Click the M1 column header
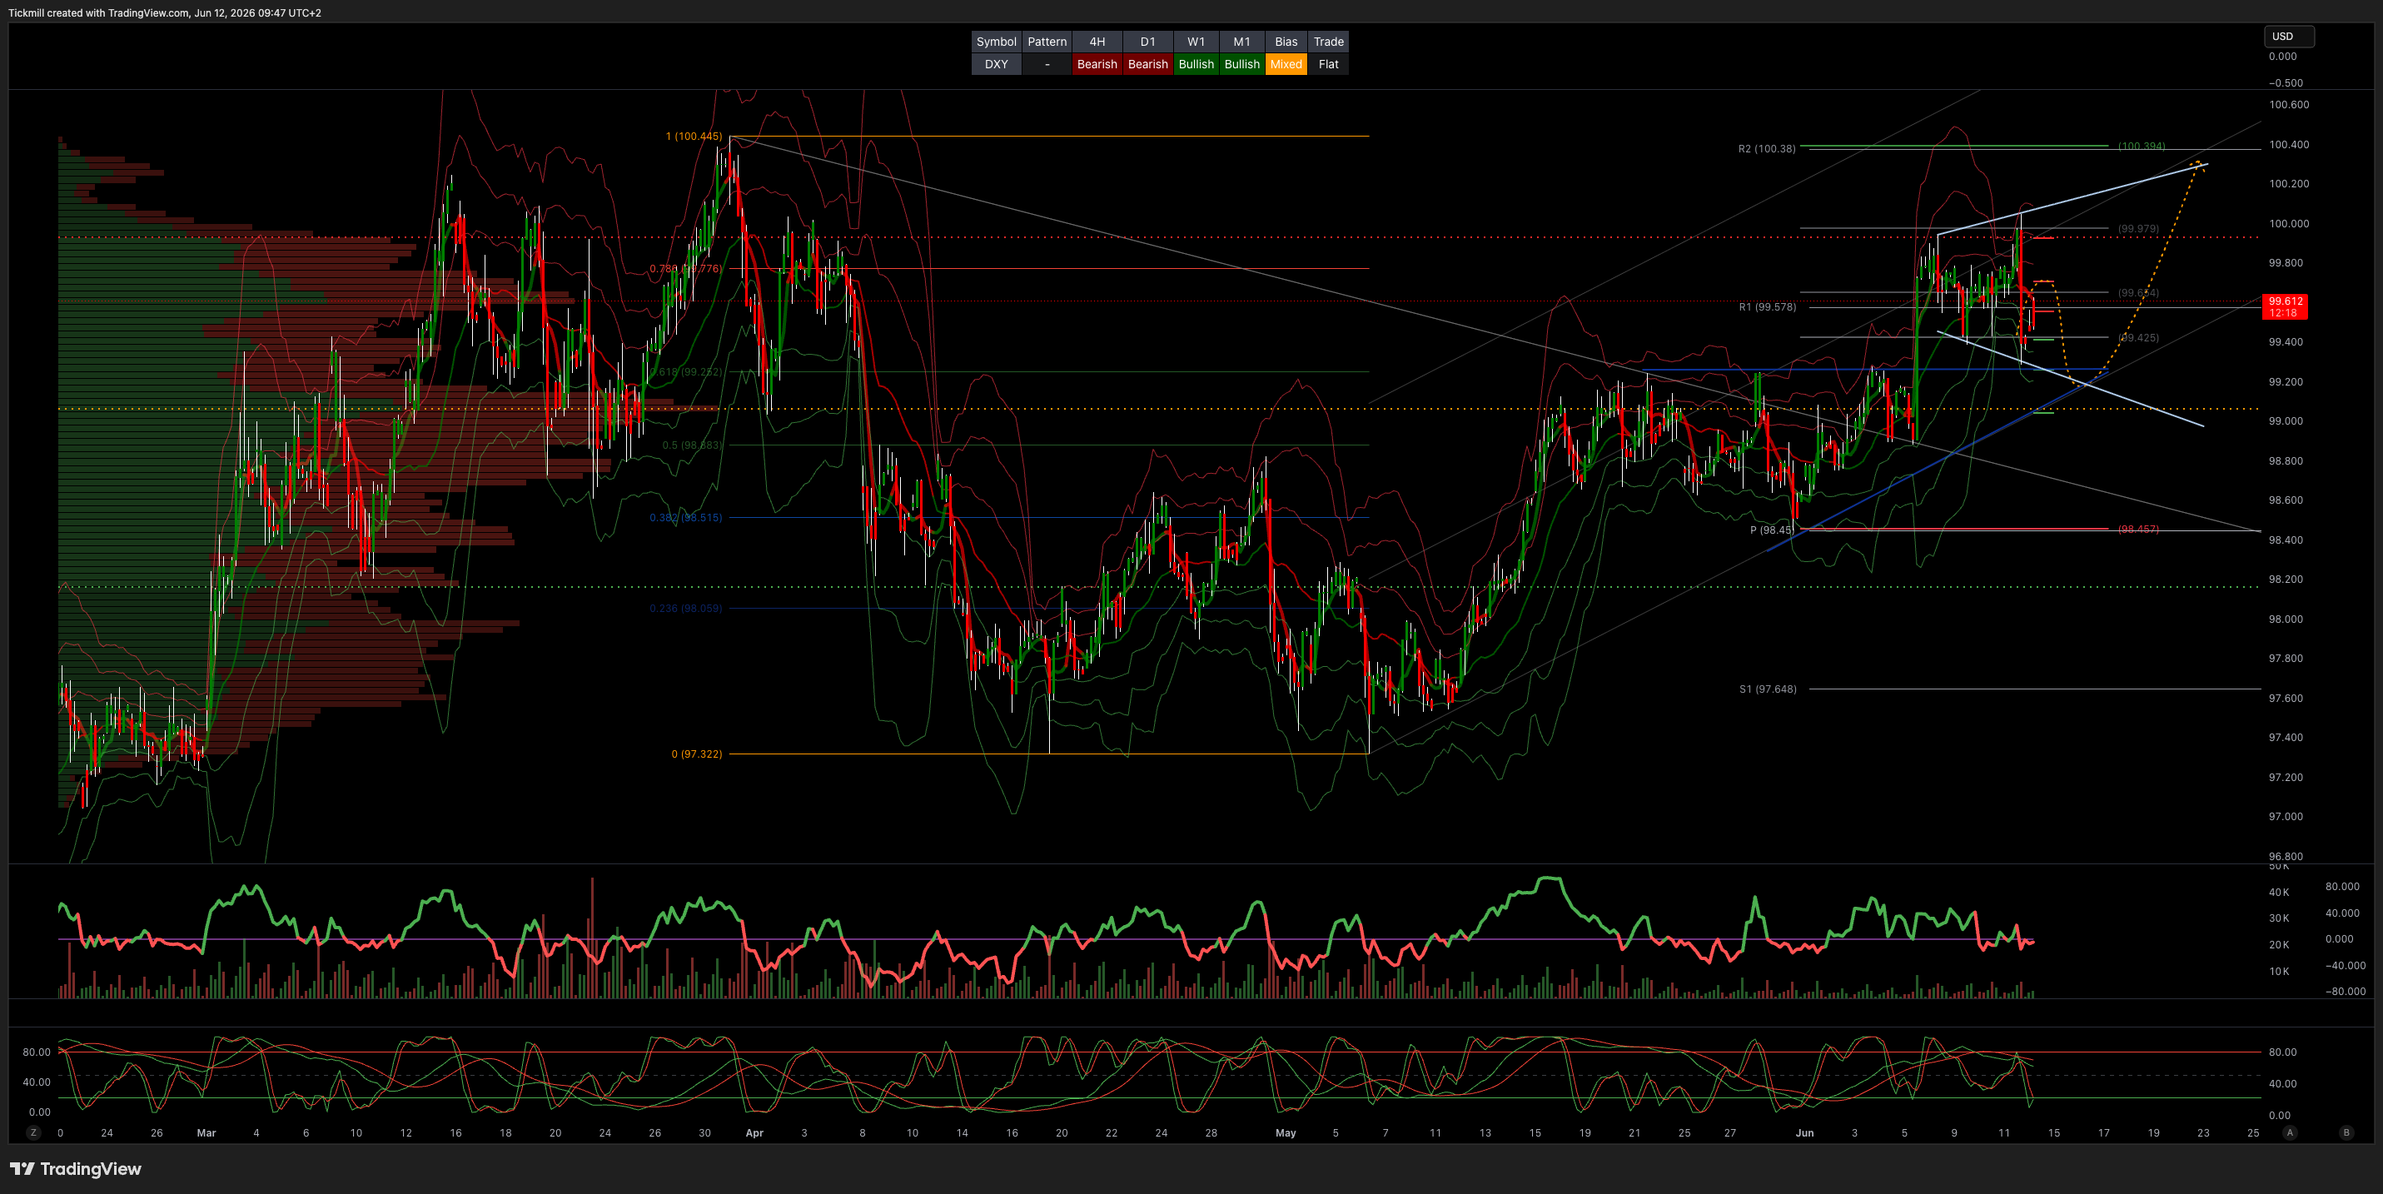 [x=1241, y=42]
